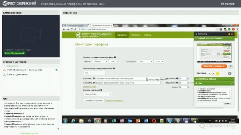Collapse ClickMeeting panel Чат section
241x135 pixels.
[232, 83]
